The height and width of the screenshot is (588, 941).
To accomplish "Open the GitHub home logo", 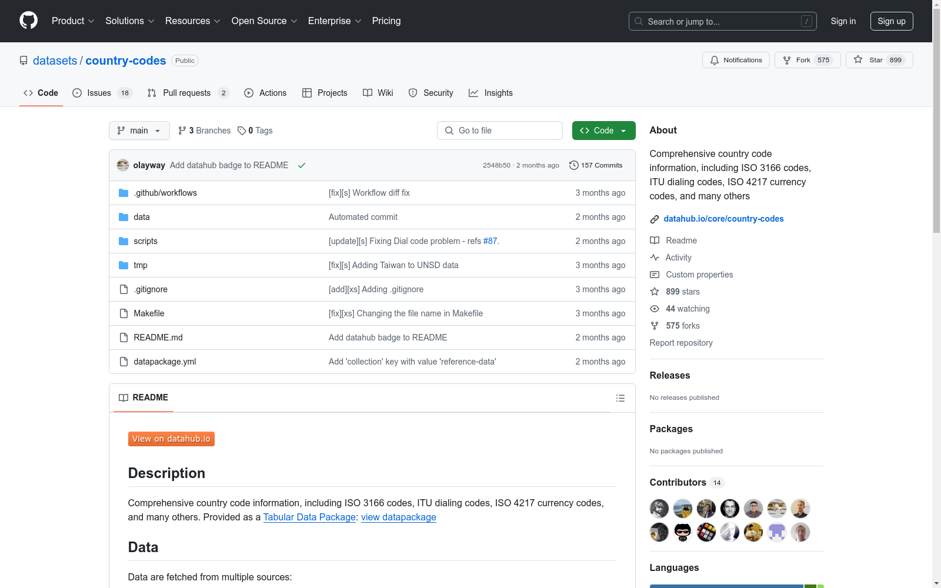I will click(x=28, y=21).
